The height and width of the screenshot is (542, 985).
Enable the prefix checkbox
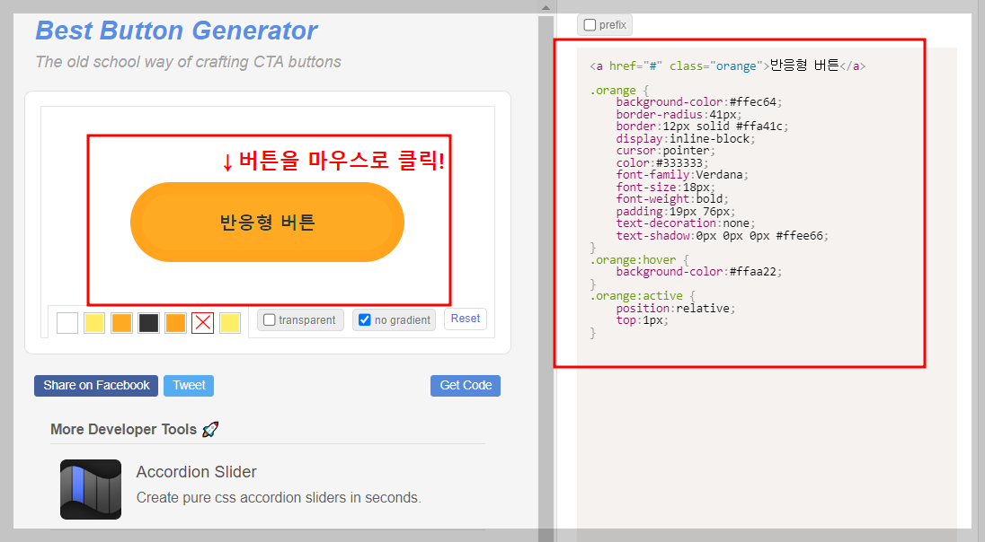590,25
